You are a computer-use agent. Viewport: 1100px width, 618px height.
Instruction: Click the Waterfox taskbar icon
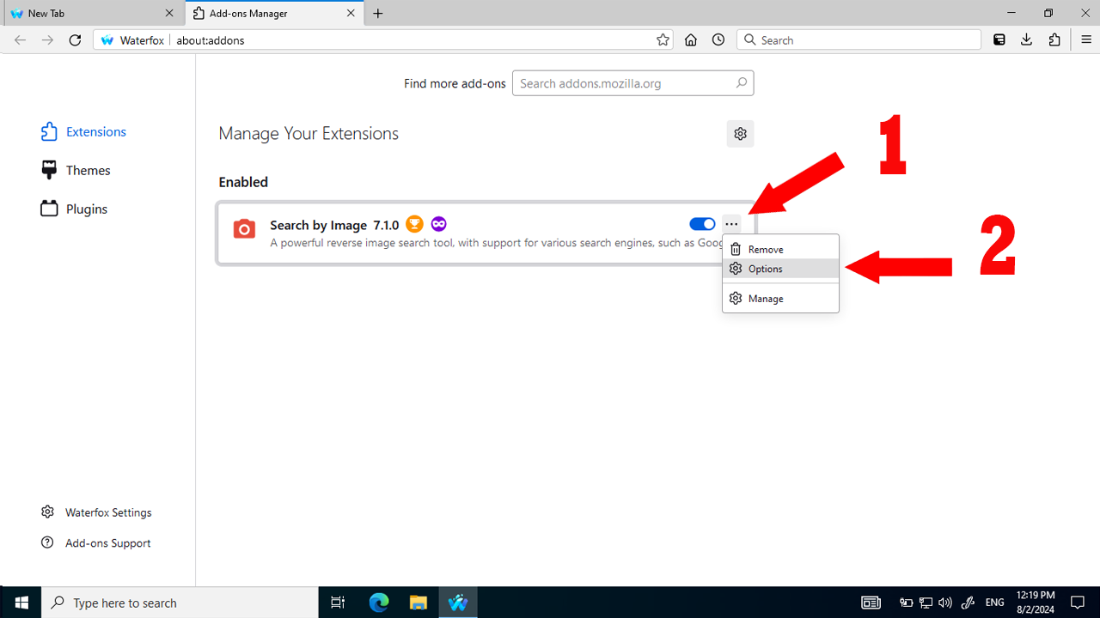[458, 603]
